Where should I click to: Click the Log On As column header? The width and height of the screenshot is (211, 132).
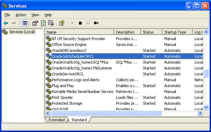pyautogui.click(x=198, y=32)
